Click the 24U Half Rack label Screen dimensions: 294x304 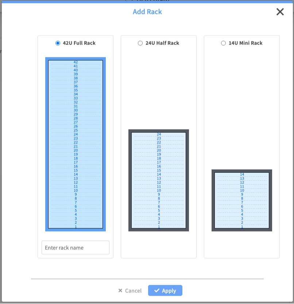[x=162, y=43]
